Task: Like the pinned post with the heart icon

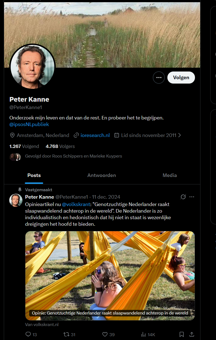Action: [105, 334]
